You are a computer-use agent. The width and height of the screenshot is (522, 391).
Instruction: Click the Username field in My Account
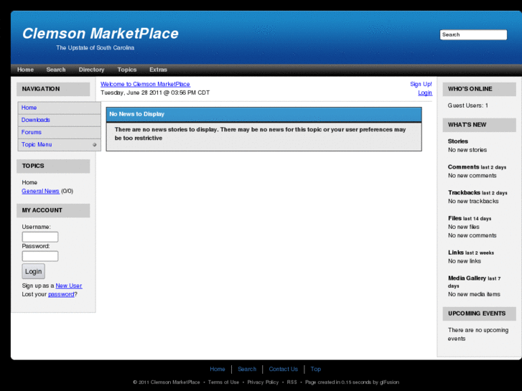point(40,237)
